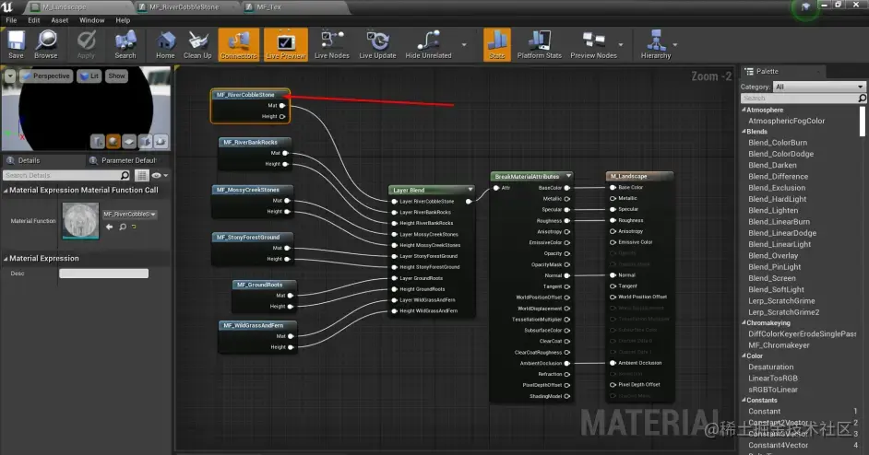Open viewport options dropdown arrow
The width and height of the screenshot is (869, 455).
tap(10, 76)
